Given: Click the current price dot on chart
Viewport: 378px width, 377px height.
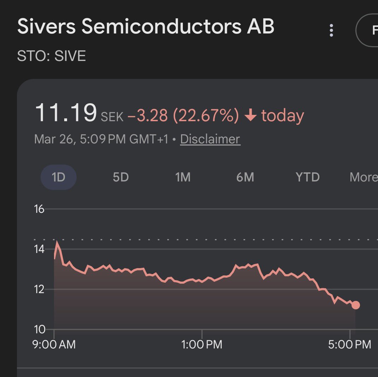Looking at the screenshot, I should coord(355,305).
